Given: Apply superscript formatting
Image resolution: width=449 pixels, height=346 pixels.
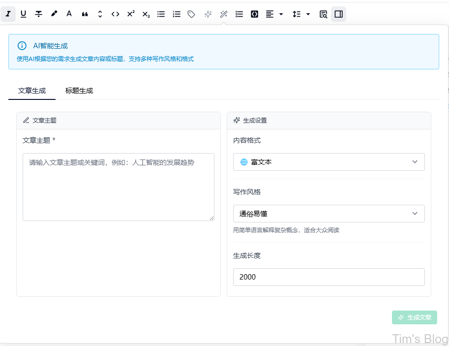Looking at the screenshot, I should (130, 14).
